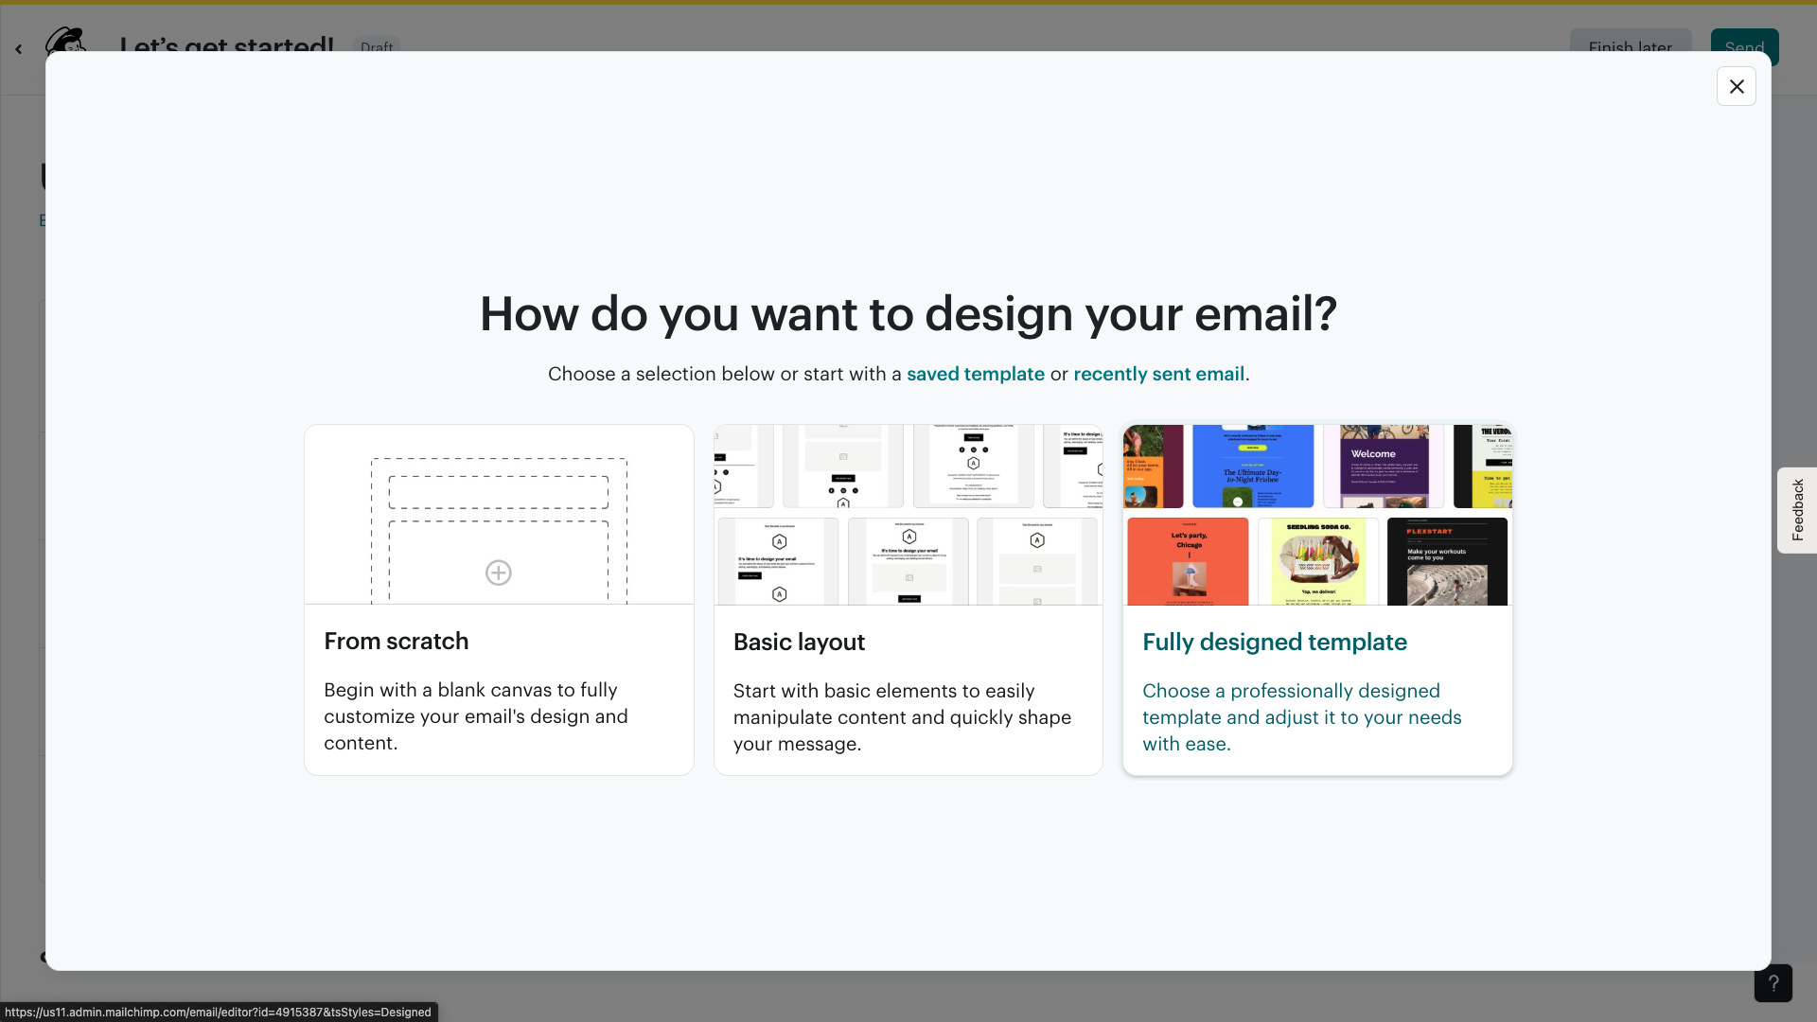Close the email design dialog

click(1736, 86)
